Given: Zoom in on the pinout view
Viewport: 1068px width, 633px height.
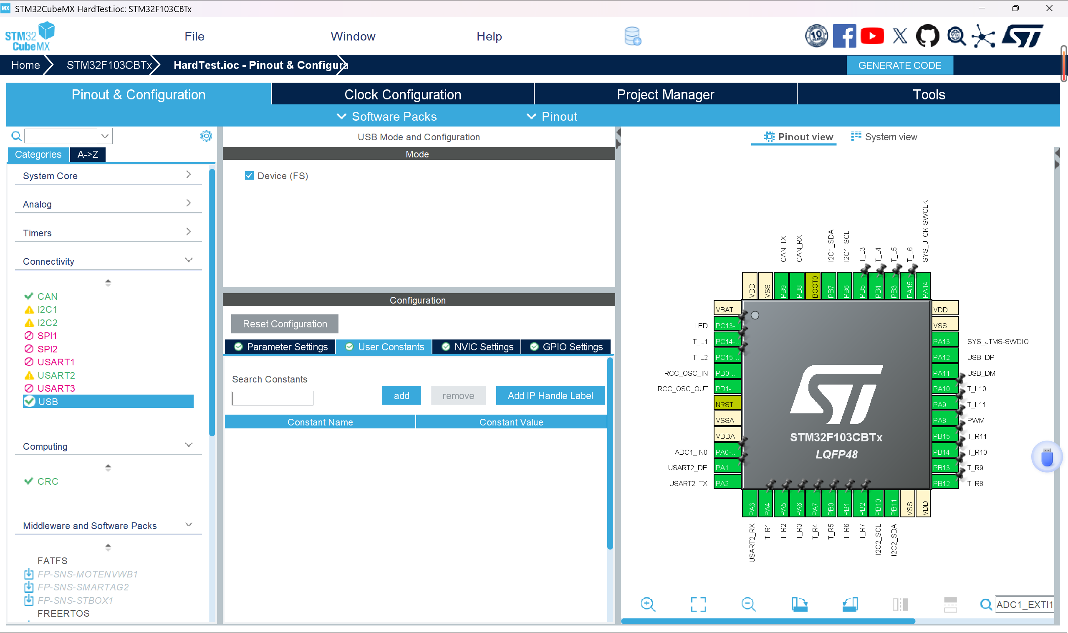Looking at the screenshot, I should pos(648,605).
